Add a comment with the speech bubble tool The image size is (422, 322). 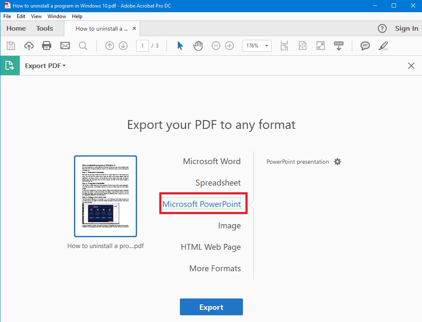pyautogui.click(x=364, y=46)
